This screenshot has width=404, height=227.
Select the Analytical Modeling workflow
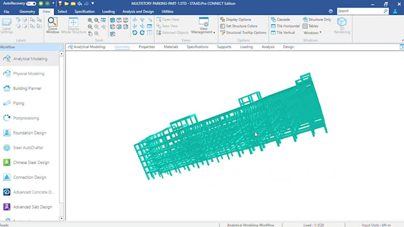pyautogui.click(x=30, y=59)
